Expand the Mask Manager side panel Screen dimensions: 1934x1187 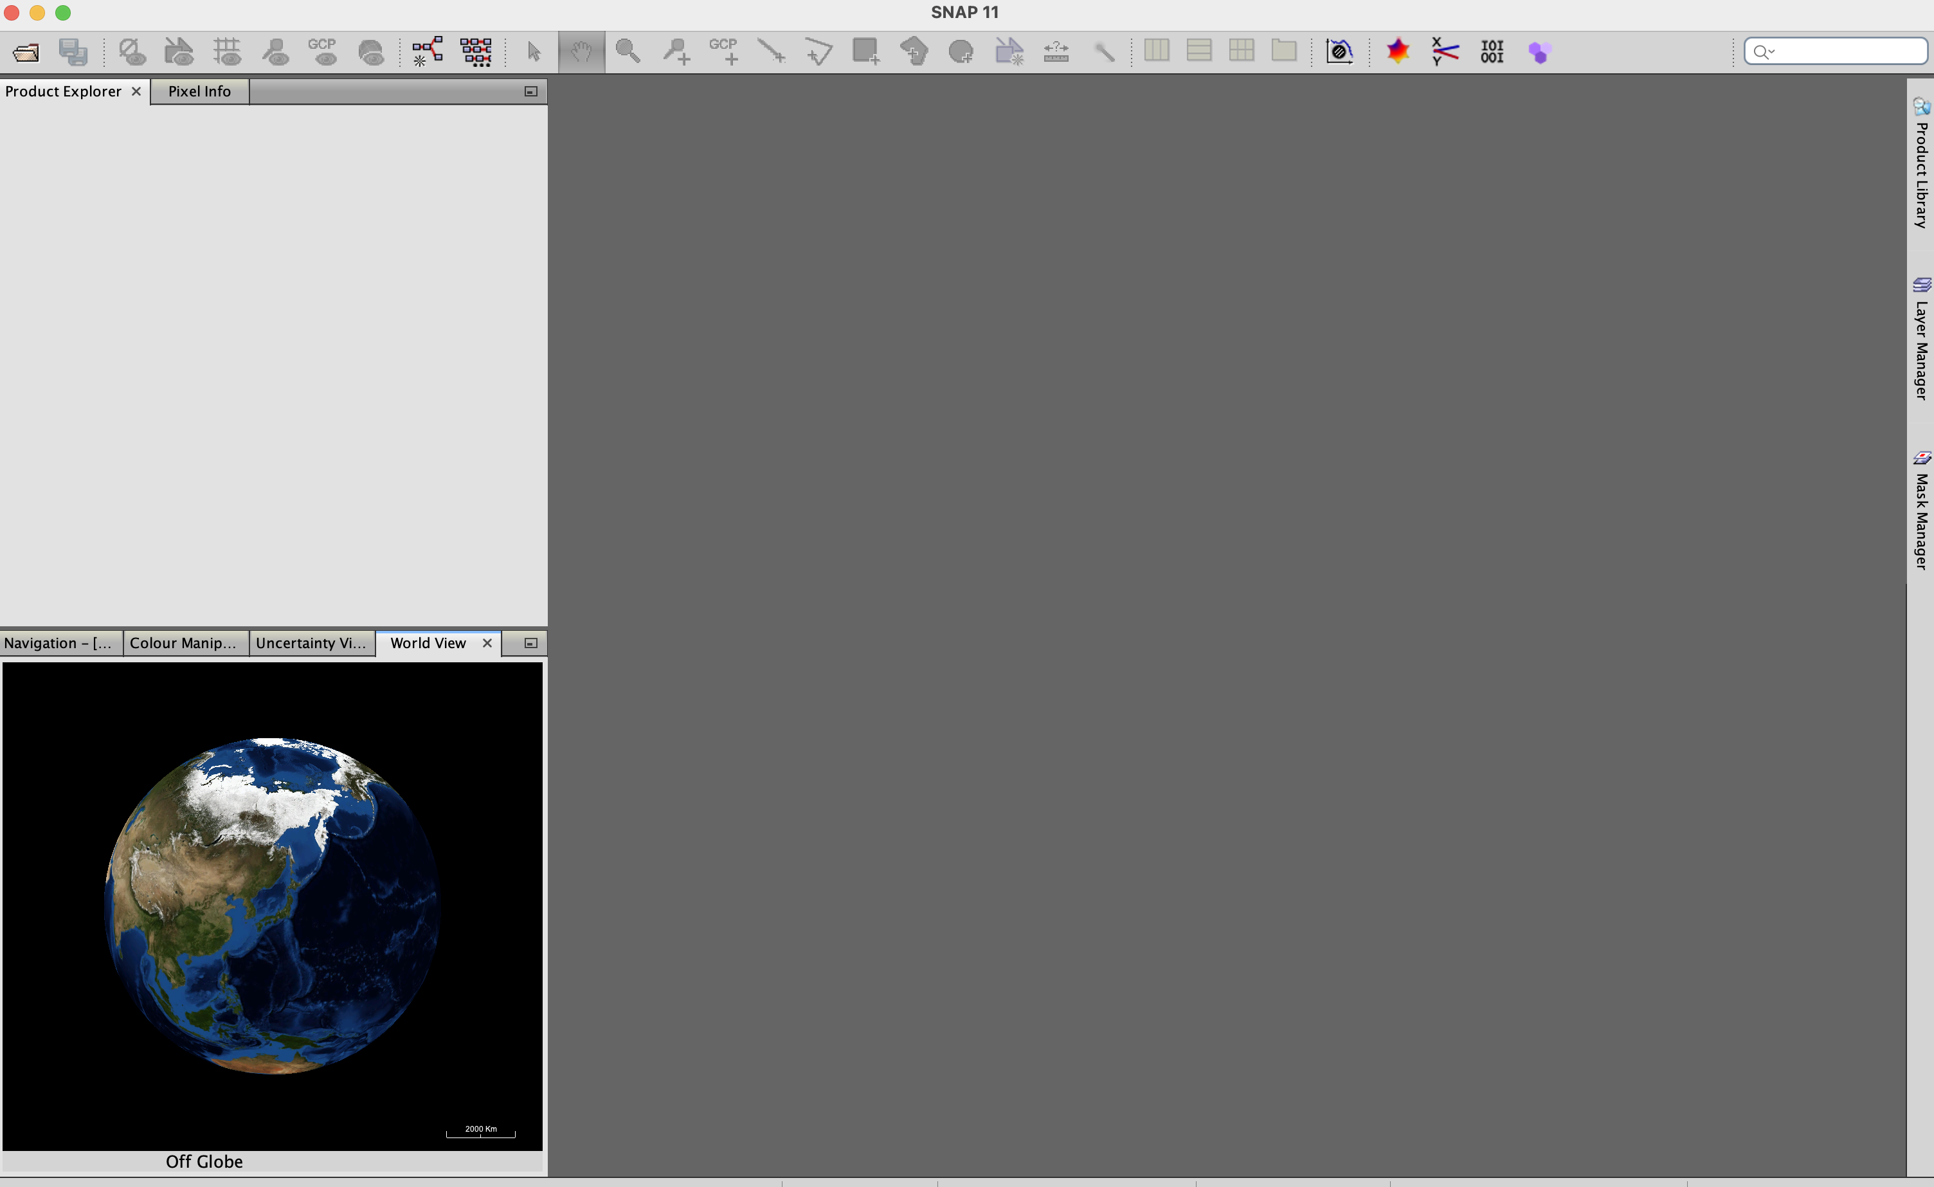coord(1920,511)
